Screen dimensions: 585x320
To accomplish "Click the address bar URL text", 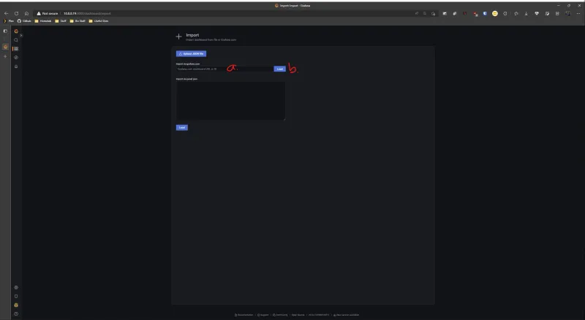I will (x=87, y=13).
